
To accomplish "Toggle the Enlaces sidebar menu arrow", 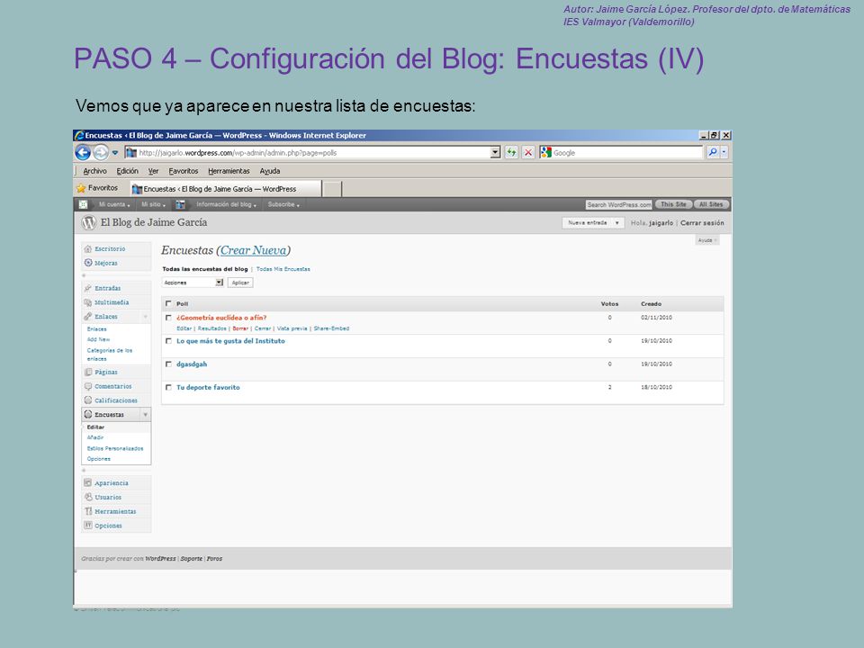I will click(x=146, y=316).
